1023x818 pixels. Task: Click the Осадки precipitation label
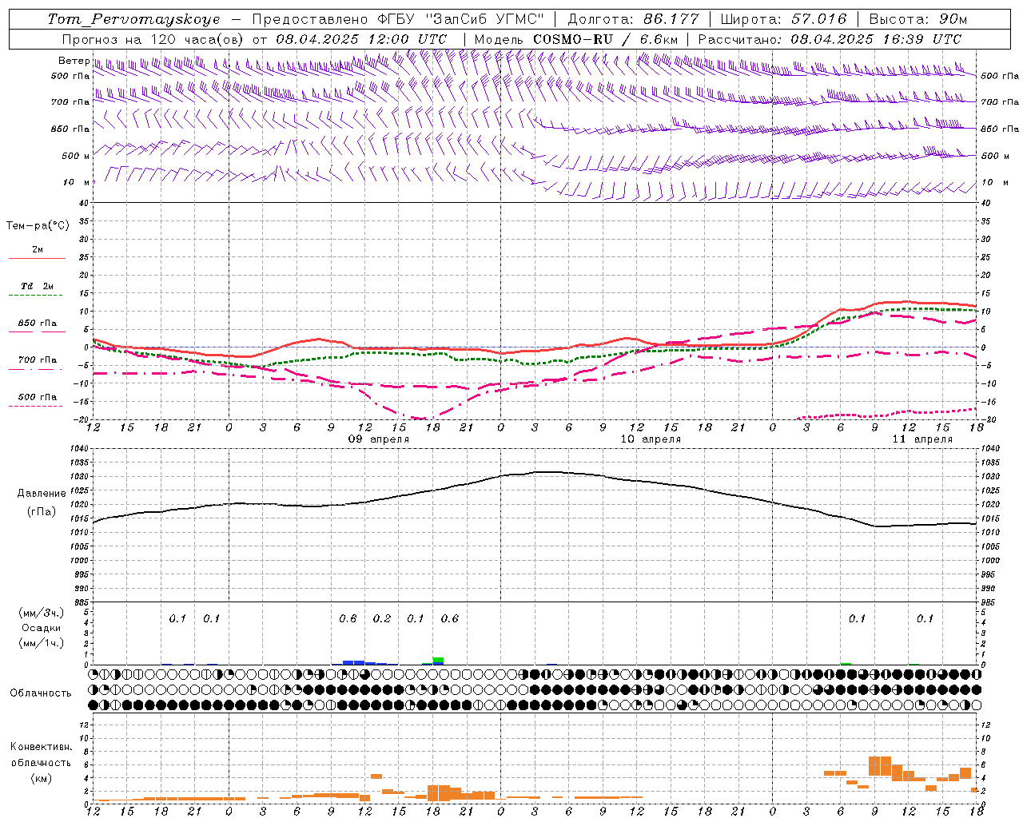click(x=42, y=628)
